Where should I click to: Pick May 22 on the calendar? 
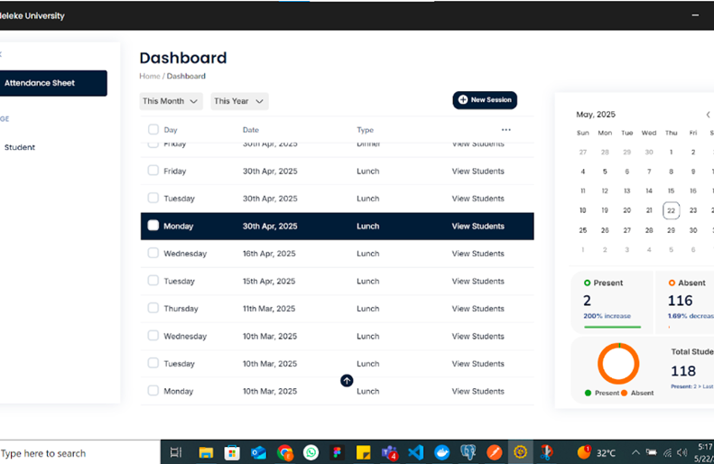click(672, 210)
